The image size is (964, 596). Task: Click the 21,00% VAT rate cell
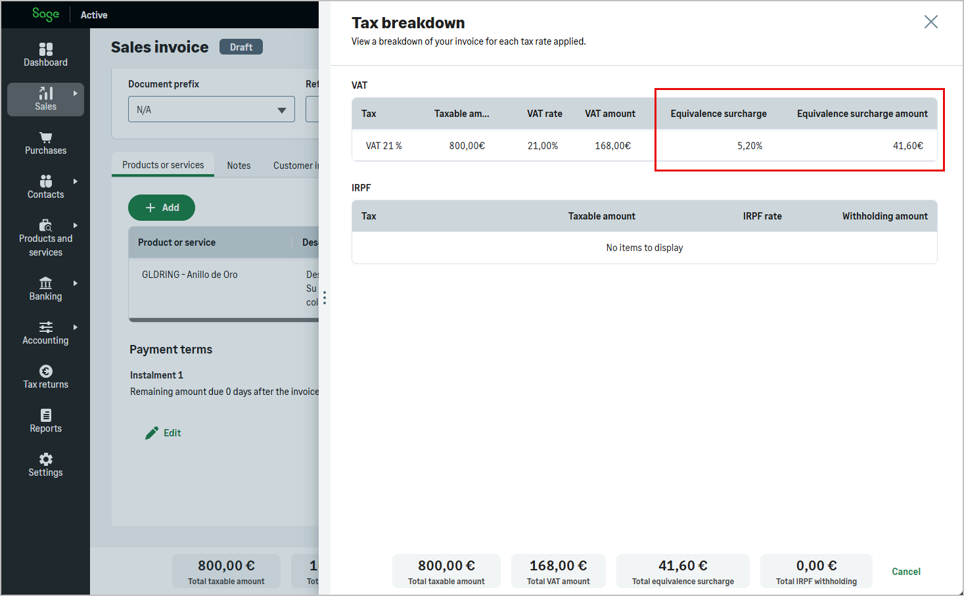click(x=543, y=146)
